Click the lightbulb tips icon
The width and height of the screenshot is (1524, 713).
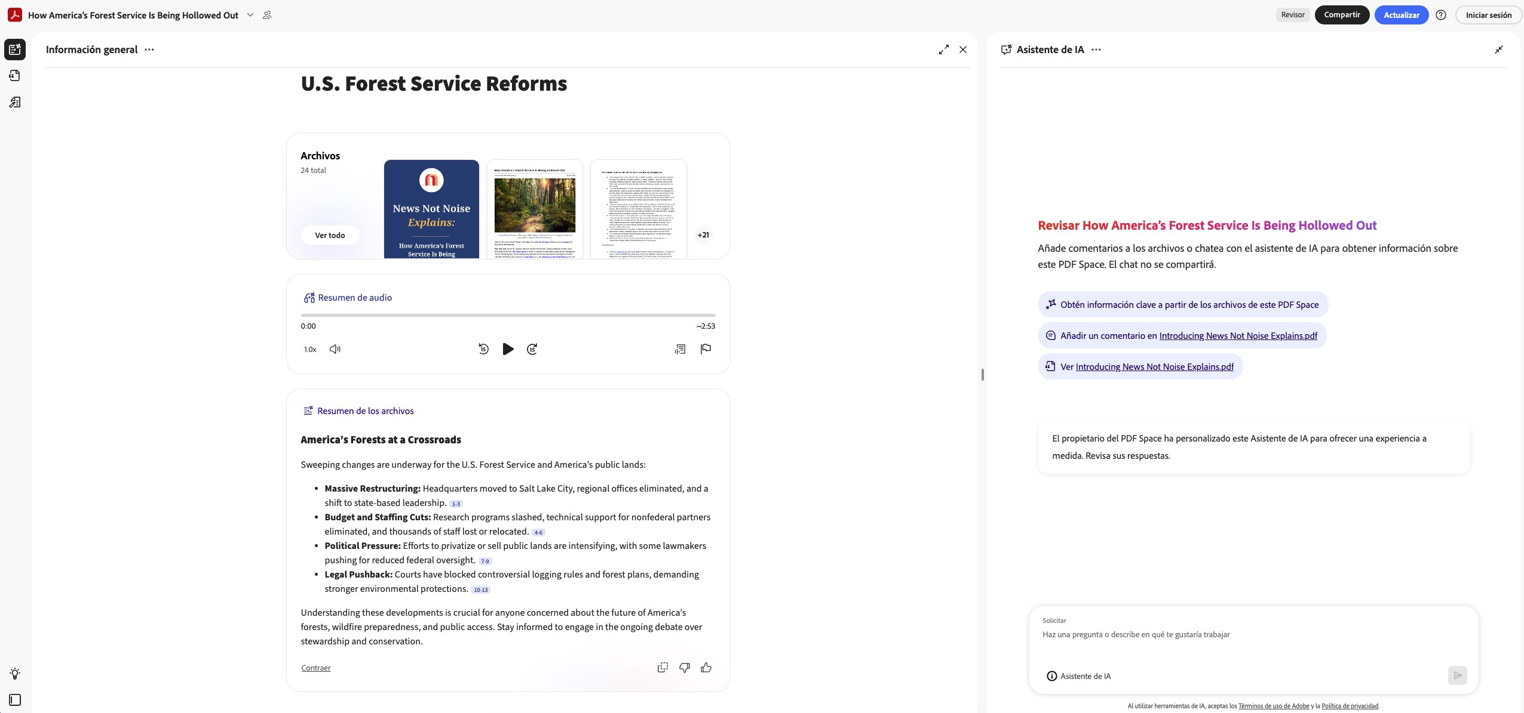15,674
